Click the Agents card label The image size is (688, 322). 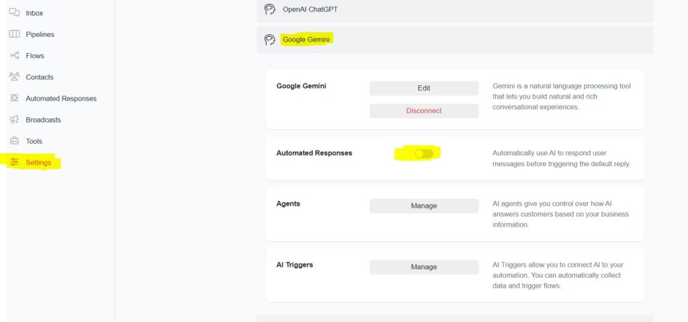(x=288, y=204)
